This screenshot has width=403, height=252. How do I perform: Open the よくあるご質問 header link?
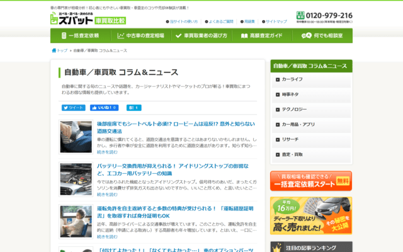(x=221, y=21)
